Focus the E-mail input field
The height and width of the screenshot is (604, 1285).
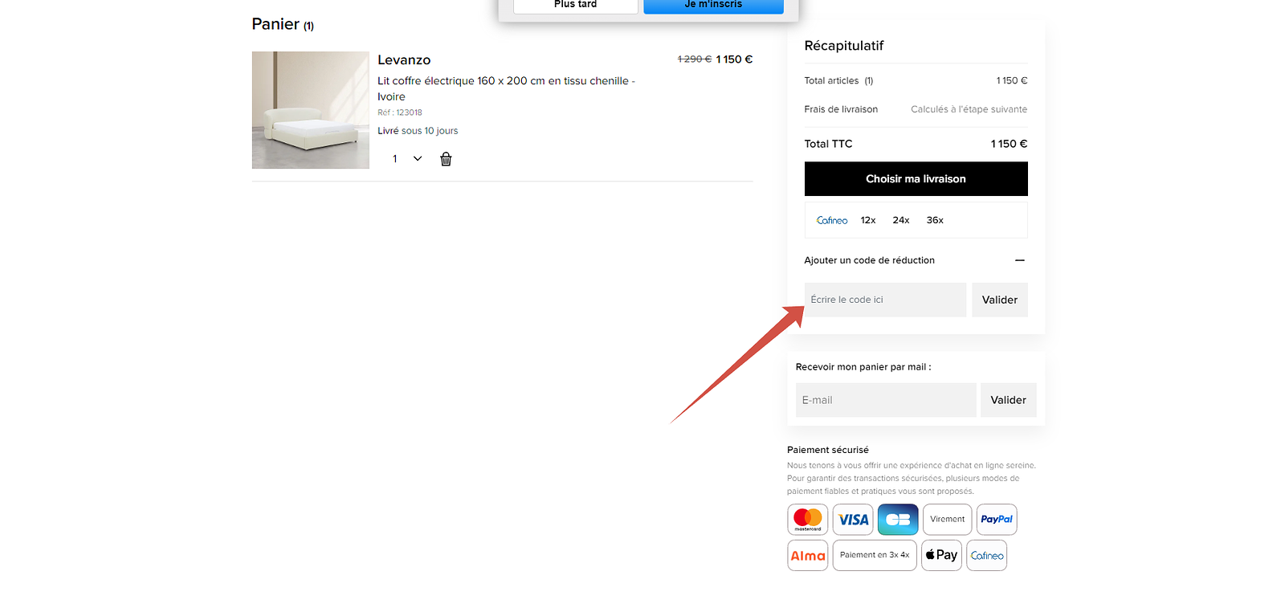pyautogui.click(x=886, y=400)
